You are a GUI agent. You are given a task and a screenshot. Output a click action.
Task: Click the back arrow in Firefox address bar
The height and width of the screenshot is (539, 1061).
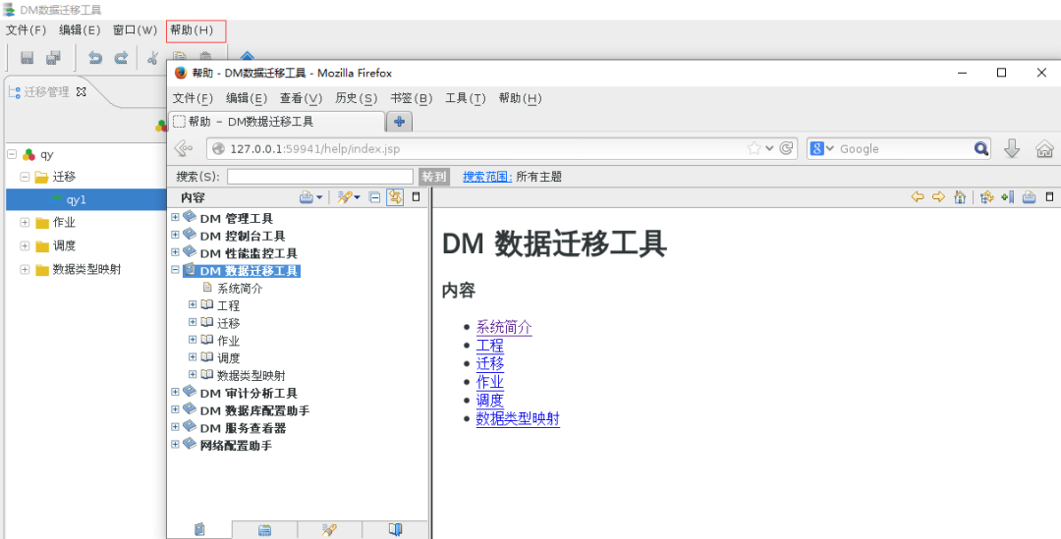184,149
